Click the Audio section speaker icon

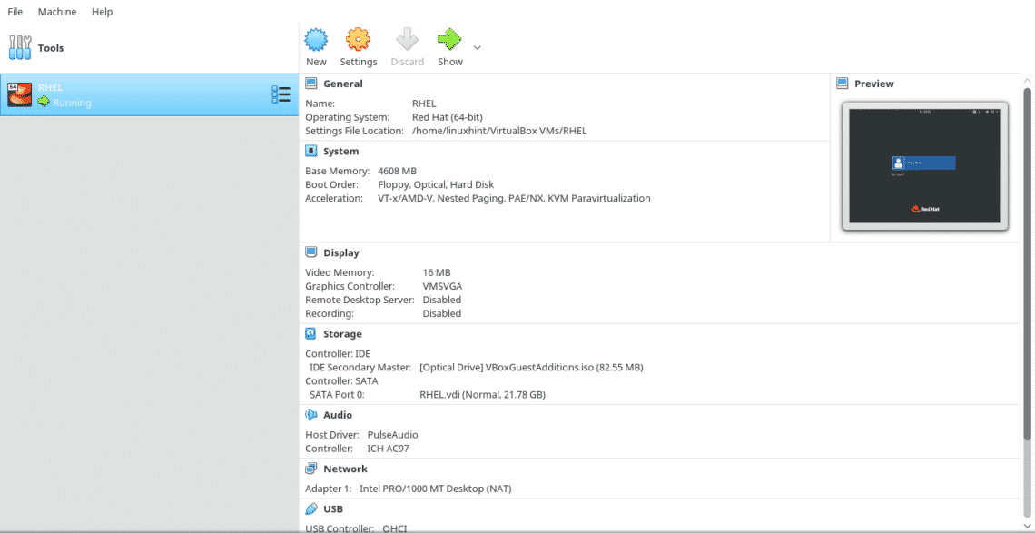pyautogui.click(x=311, y=415)
